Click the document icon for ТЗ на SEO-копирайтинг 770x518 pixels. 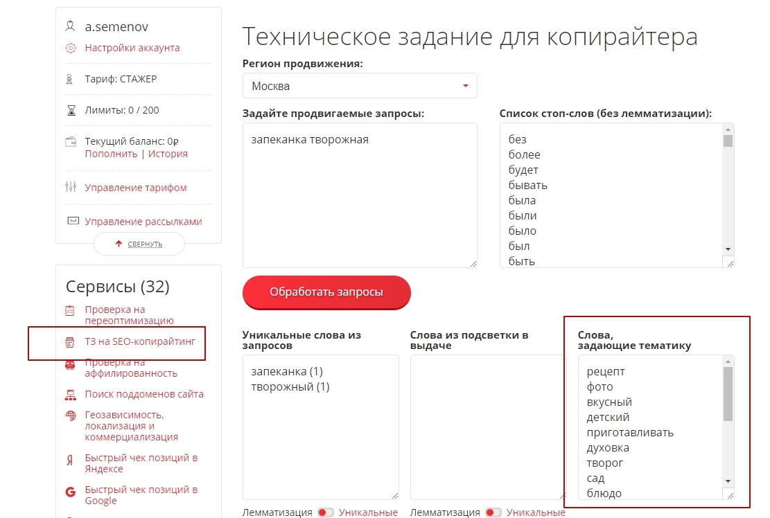[x=70, y=342]
